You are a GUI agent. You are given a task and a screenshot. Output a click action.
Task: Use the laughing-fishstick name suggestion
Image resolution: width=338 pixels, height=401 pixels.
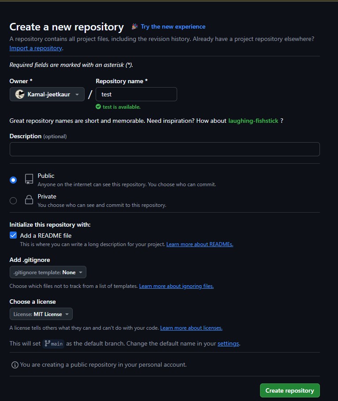pyautogui.click(x=253, y=121)
